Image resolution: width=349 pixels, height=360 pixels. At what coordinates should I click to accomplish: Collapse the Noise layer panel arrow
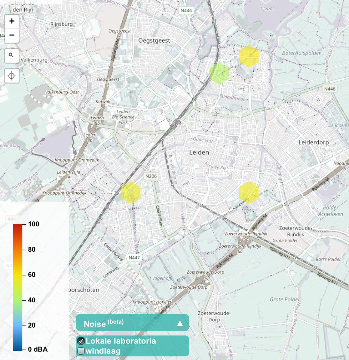[180, 323]
